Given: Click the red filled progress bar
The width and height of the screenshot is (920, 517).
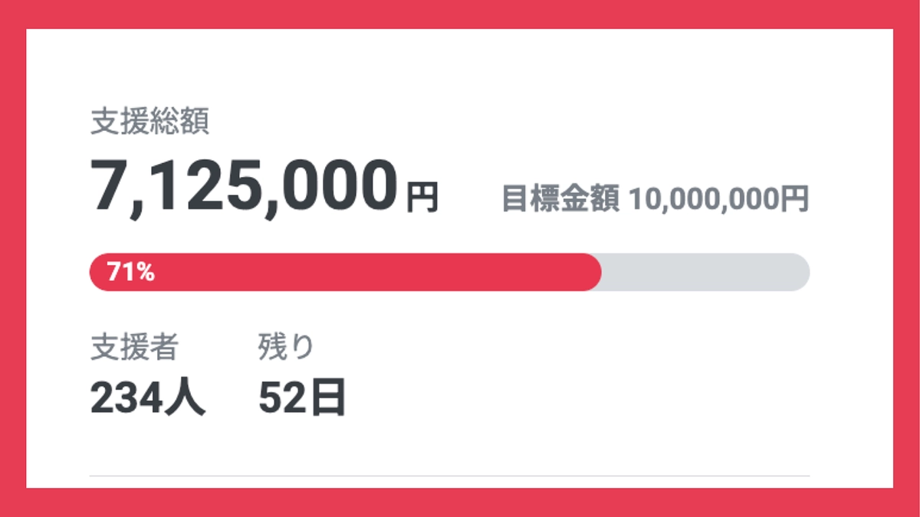Looking at the screenshot, I should (345, 272).
